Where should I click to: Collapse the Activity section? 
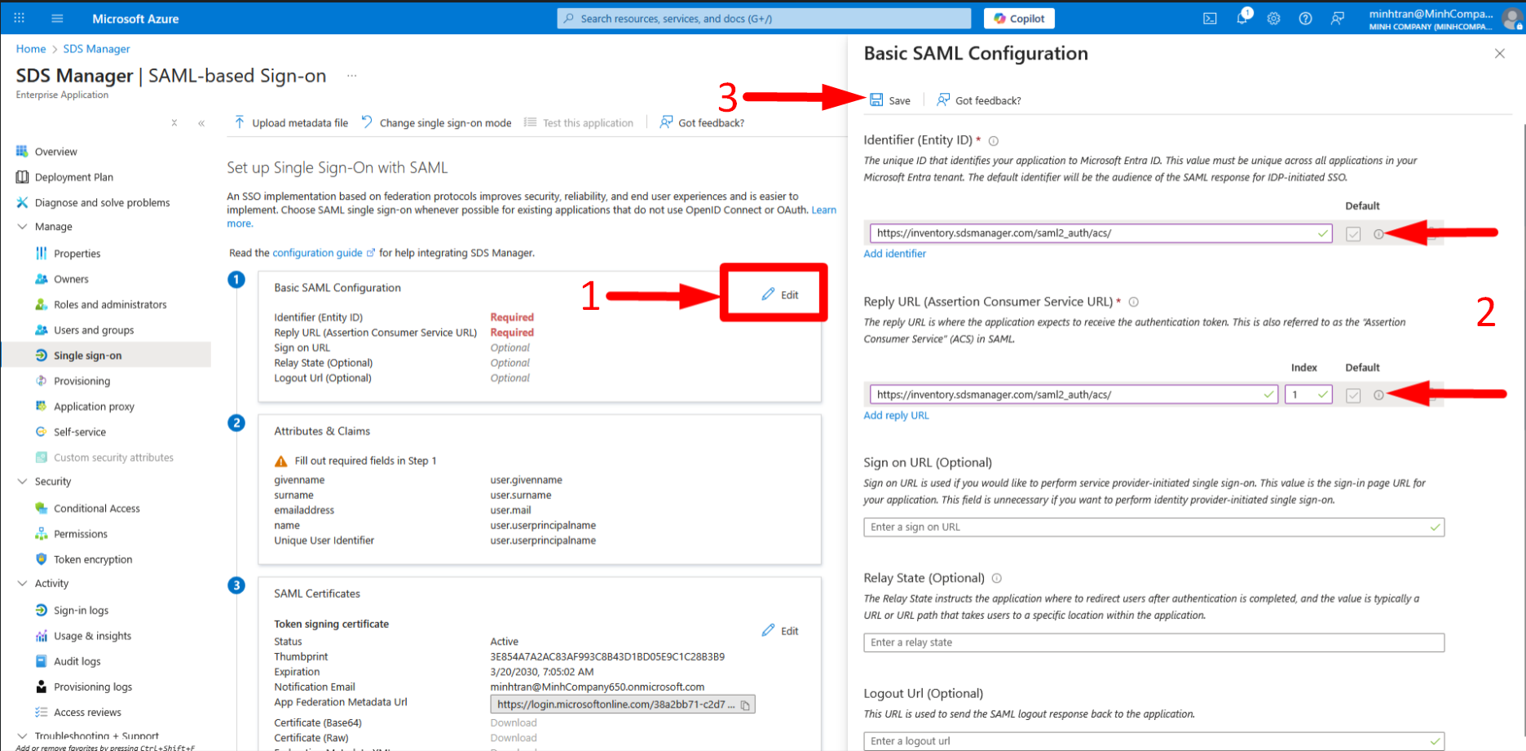pos(22,583)
